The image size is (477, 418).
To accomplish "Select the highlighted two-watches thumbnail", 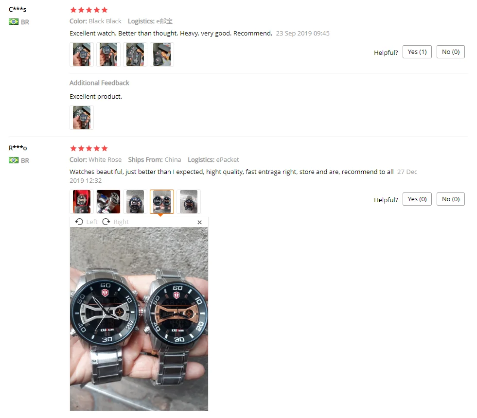I will tap(162, 202).
